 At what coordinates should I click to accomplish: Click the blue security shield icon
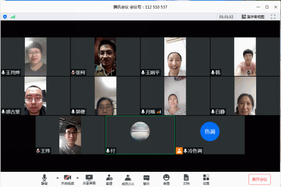tap(5, 17)
